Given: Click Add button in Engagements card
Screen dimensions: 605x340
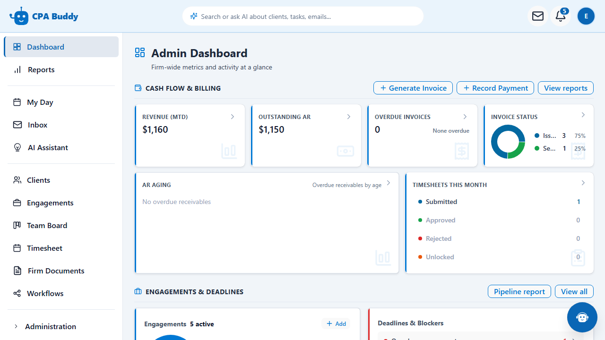Looking at the screenshot, I should point(336,323).
